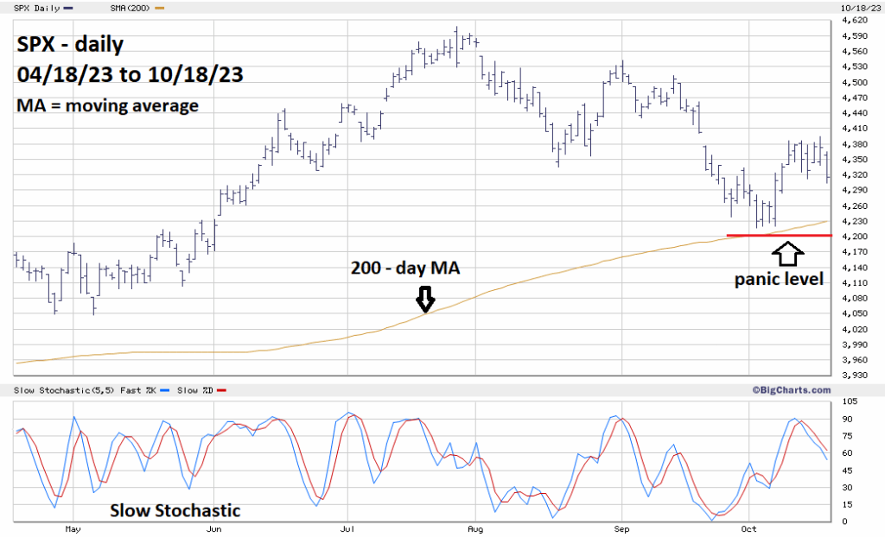The height and width of the screenshot is (537, 885).
Task: Click the SPX Daily legend line marker
Action: pyautogui.click(x=68, y=8)
